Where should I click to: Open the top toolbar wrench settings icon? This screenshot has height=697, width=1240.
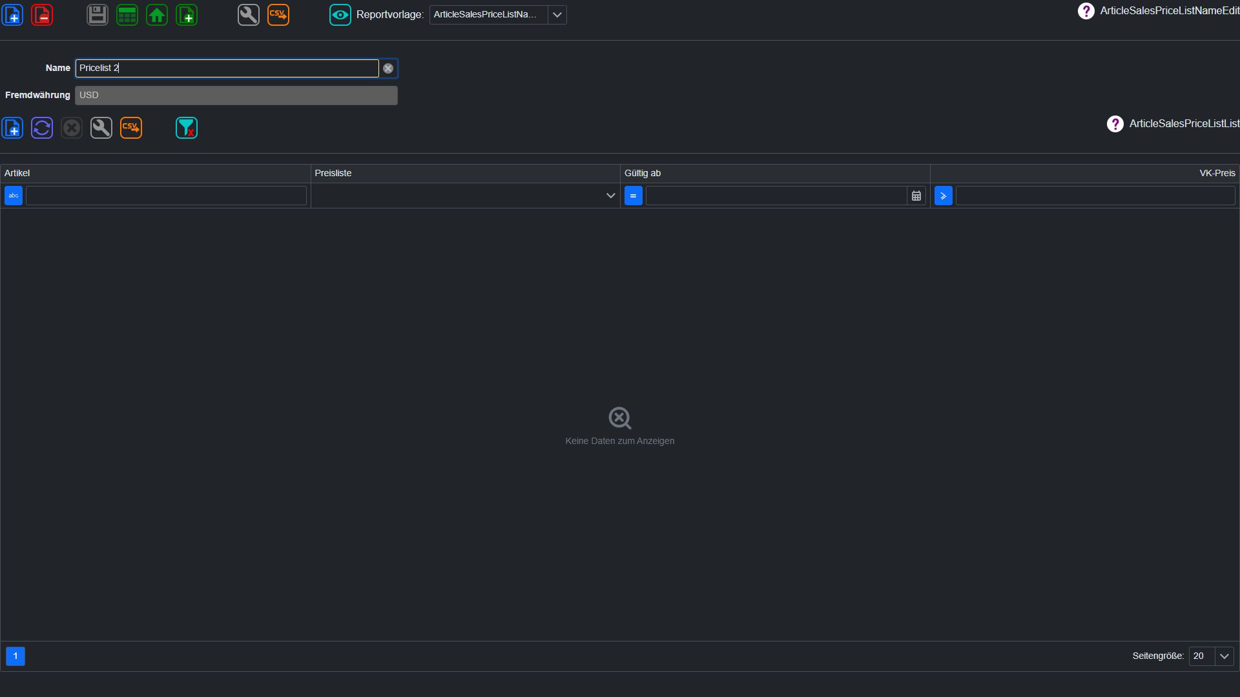coord(249,15)
